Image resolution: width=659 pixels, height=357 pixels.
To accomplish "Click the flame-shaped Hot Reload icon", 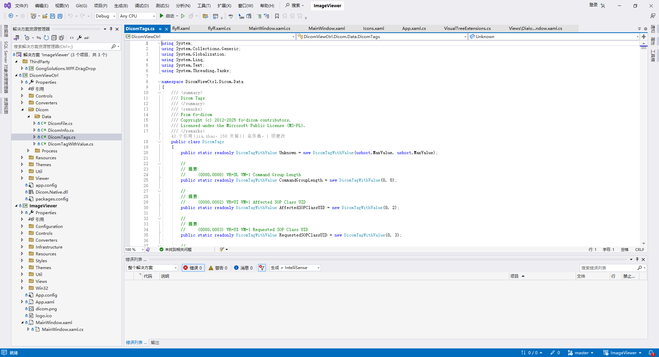I will [x=191, y=16].
